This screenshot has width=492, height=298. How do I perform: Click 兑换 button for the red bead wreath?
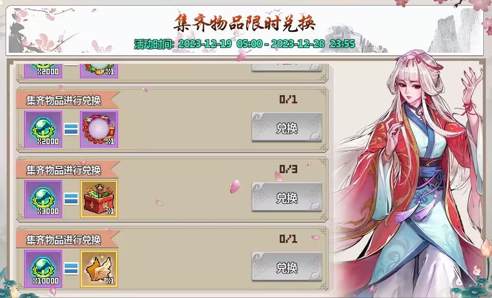click(287, 127)
